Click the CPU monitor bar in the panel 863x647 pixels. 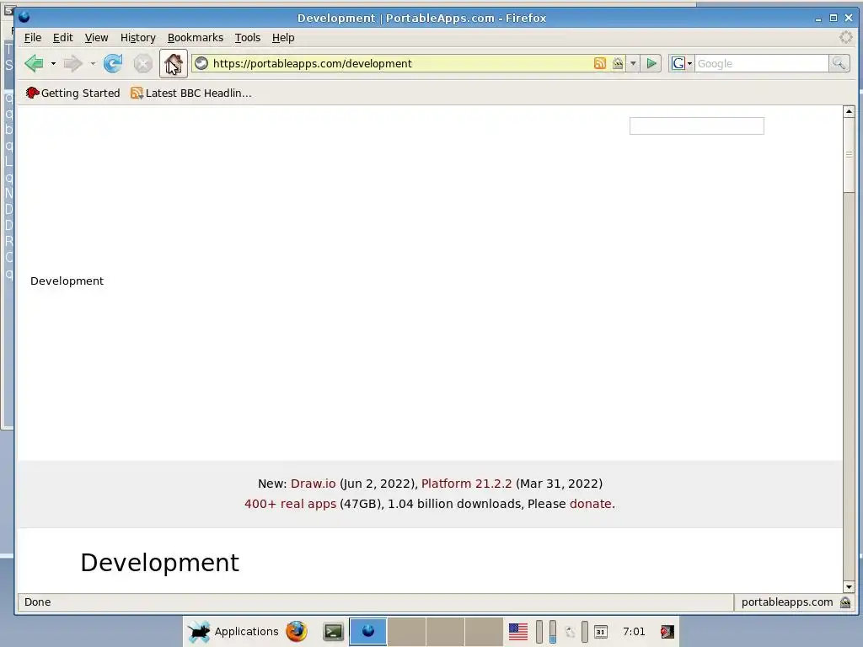pyautogui.click(x=539, y=632)
